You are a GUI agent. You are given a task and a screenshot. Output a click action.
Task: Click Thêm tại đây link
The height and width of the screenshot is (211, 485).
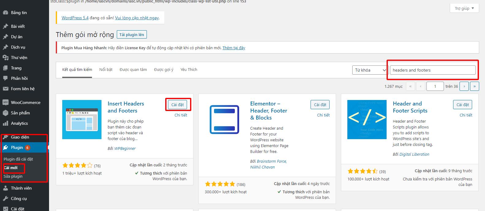[x=234, y=48]
